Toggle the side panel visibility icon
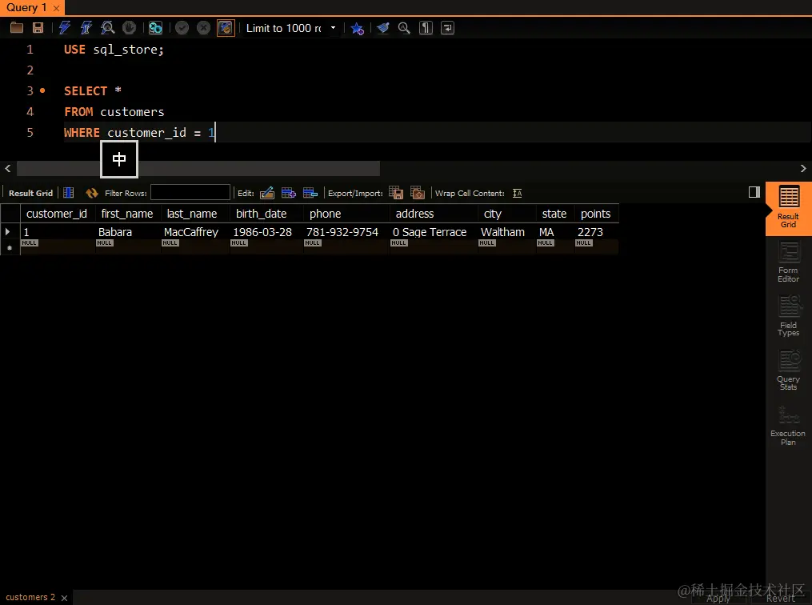Viewport: 812px width, 605px height. pyautogui.click(x=754, y=192)
